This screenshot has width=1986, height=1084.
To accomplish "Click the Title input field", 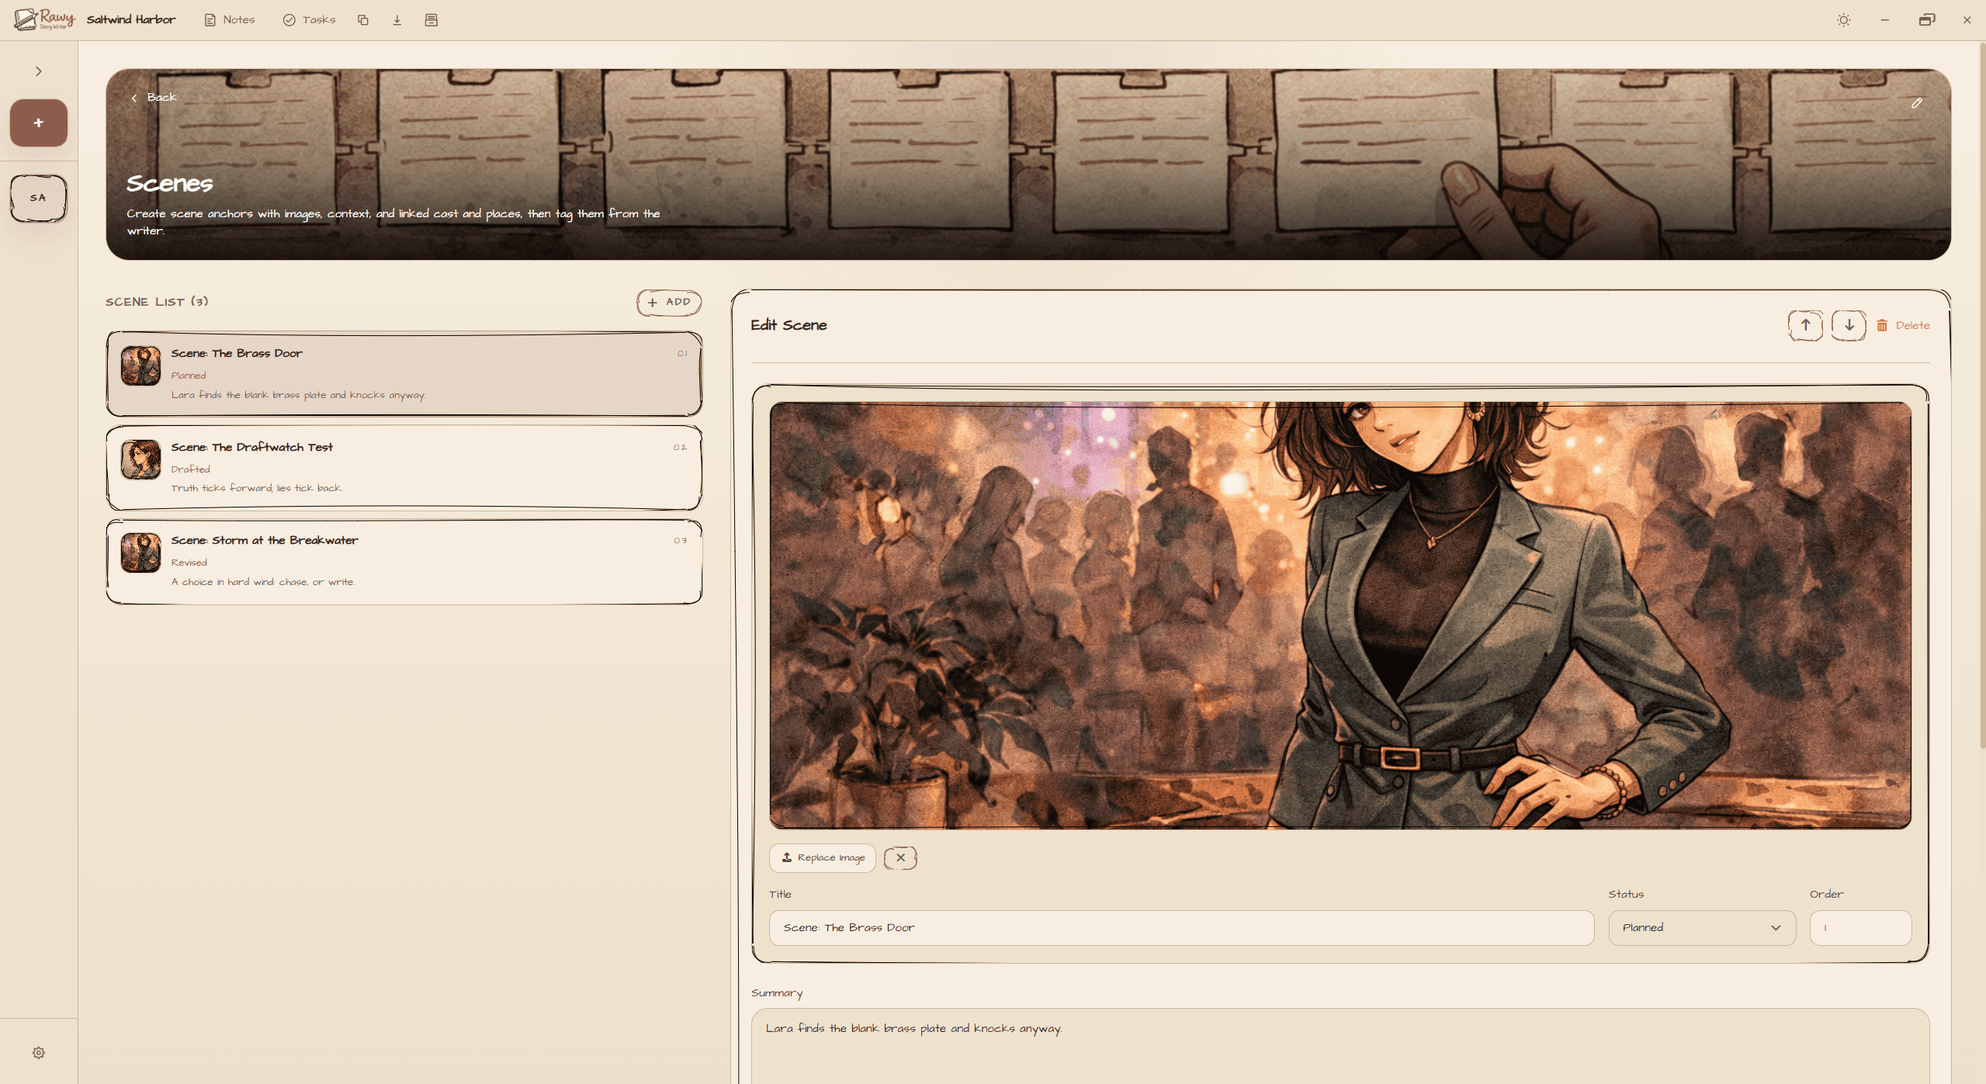I will click(1180, 927).
